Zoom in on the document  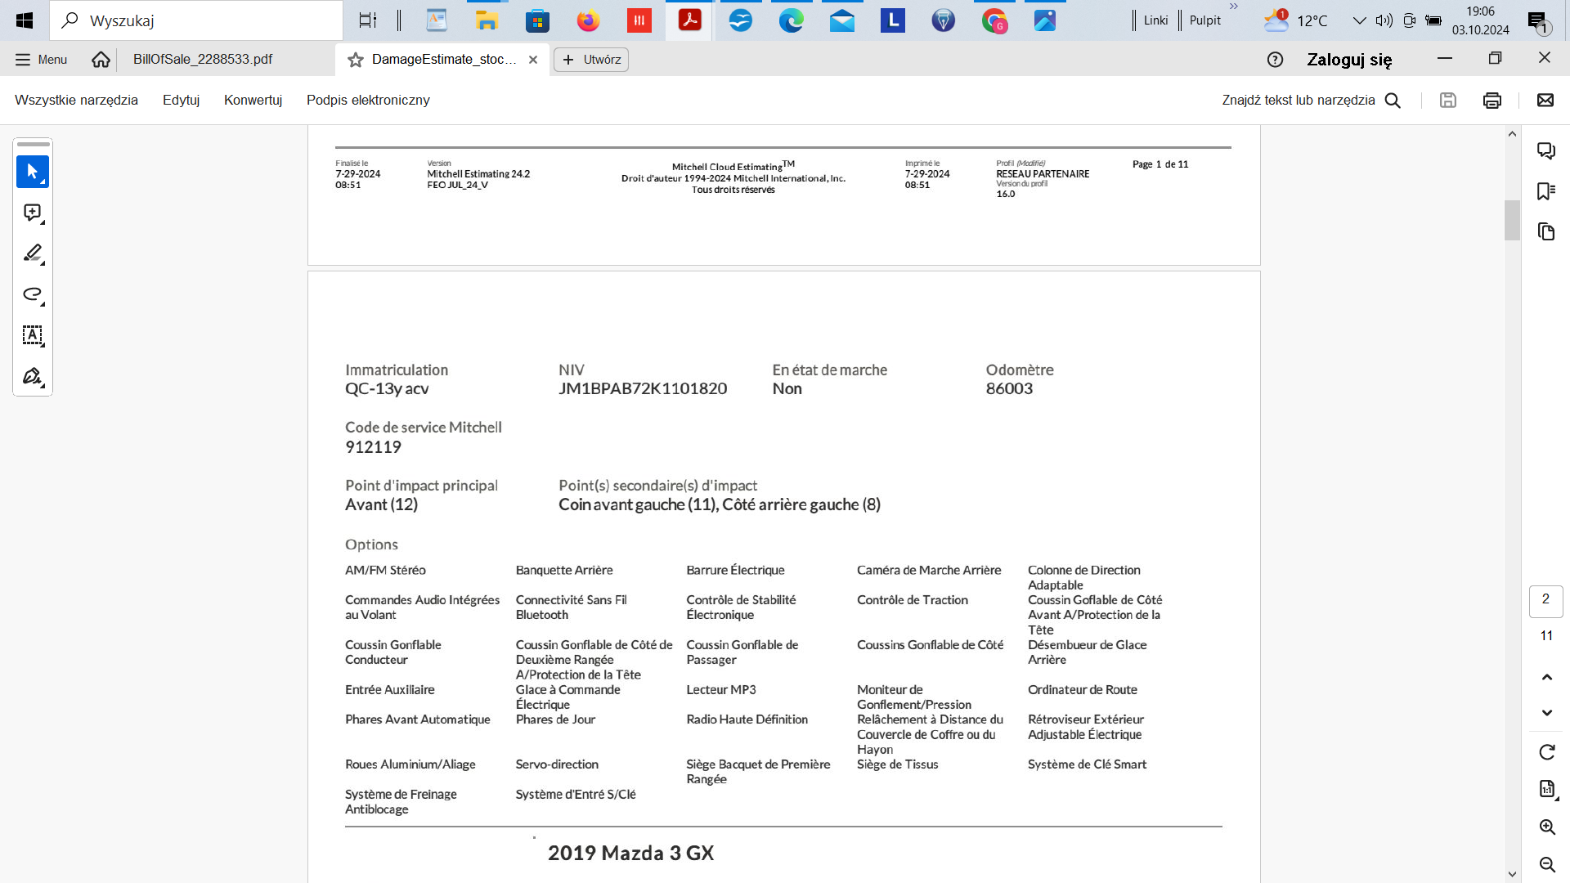pos(1546,827)
